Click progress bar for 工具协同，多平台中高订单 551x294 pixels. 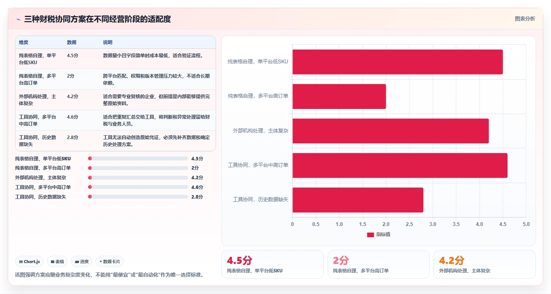tap(138, 187)
